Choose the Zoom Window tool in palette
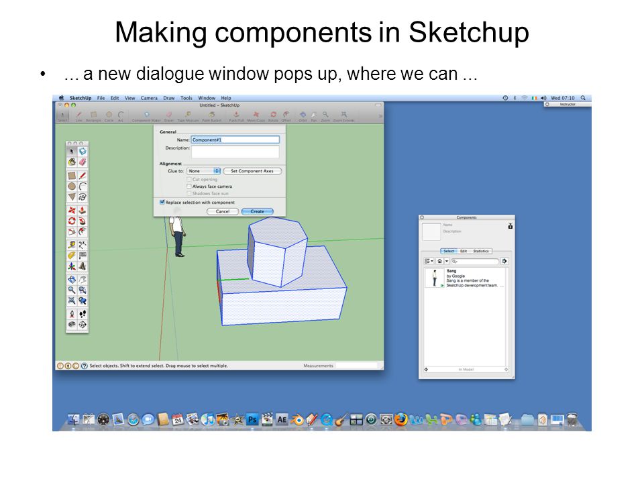The image size is (644, 483). [x=83, y=290]
